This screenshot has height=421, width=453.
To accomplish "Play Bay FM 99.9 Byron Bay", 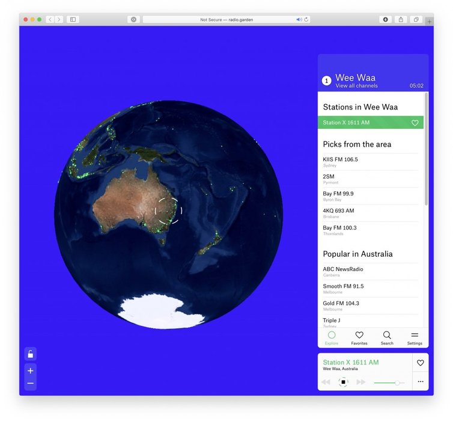I will coord(371,196).
